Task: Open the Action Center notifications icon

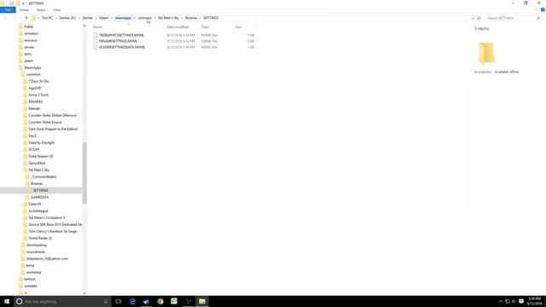Action: pos(521,301)
